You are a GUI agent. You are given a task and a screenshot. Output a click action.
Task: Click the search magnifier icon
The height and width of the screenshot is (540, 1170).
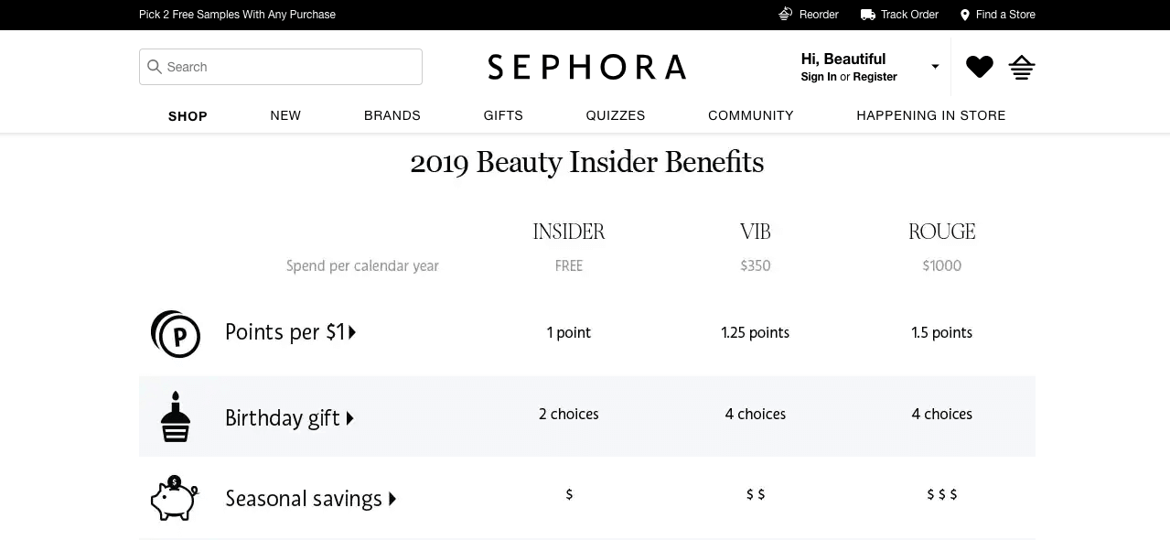155,67
